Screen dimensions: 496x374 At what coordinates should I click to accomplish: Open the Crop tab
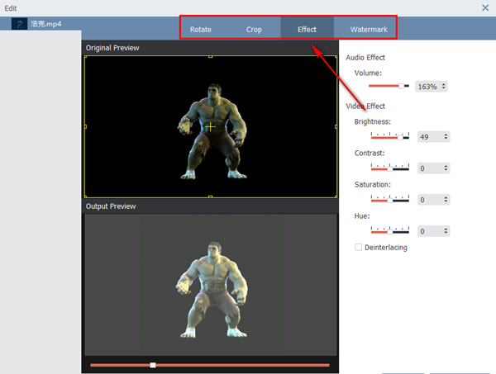[254, 30]
